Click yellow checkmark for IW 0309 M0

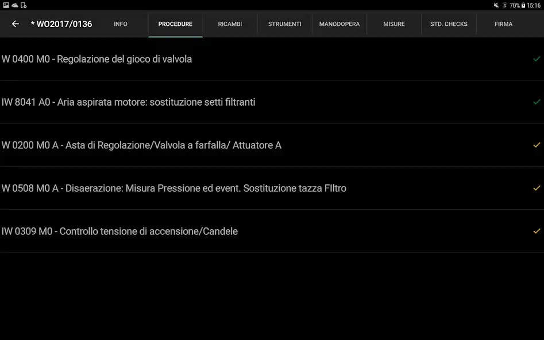tap(537, 231)
